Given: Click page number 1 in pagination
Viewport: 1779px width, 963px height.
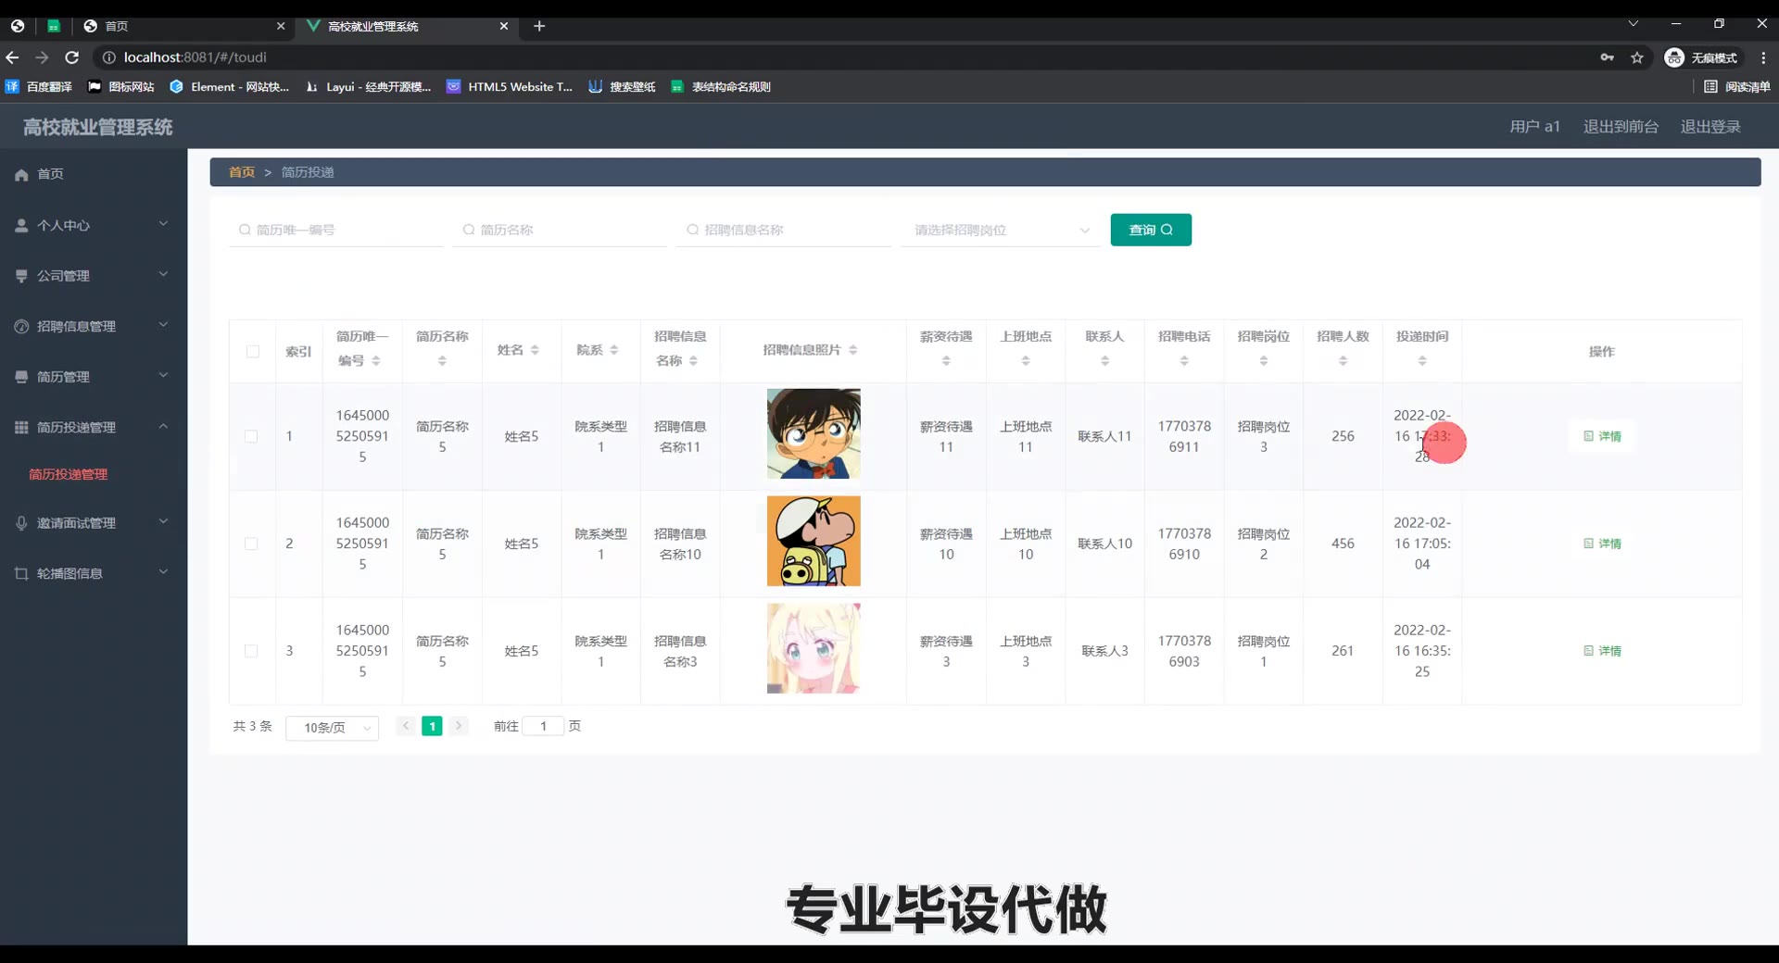Looking at the screenshot, I should tap(432, 726).
